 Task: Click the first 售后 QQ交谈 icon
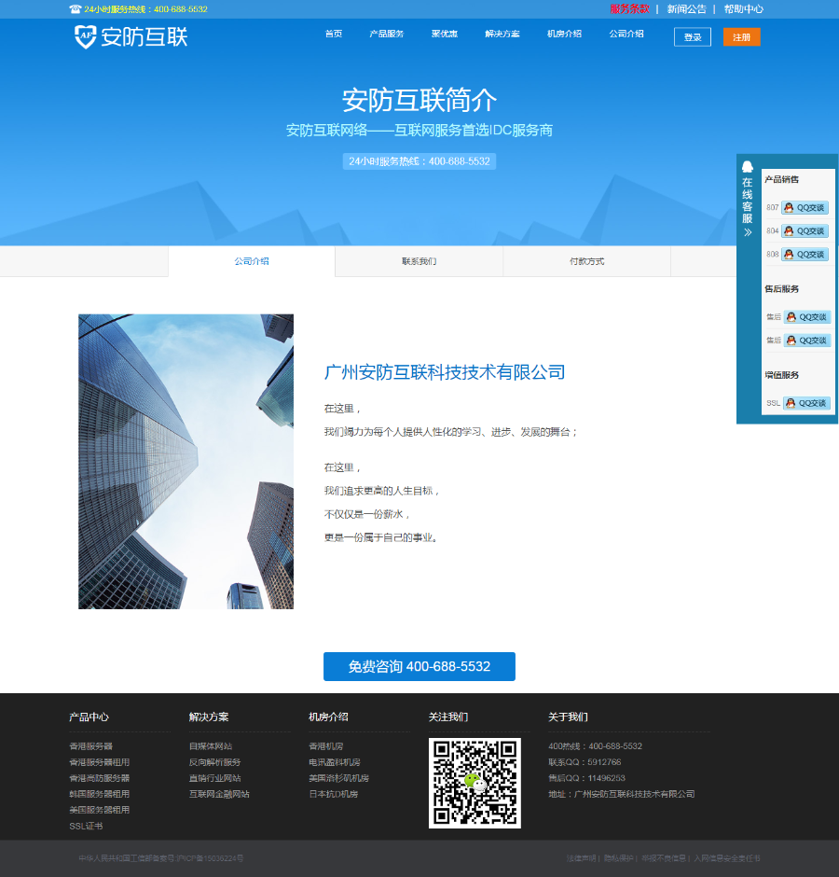pyautogui.click(x=806, y=317)
